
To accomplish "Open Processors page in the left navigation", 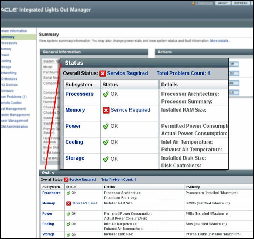I will coord(9,43).
